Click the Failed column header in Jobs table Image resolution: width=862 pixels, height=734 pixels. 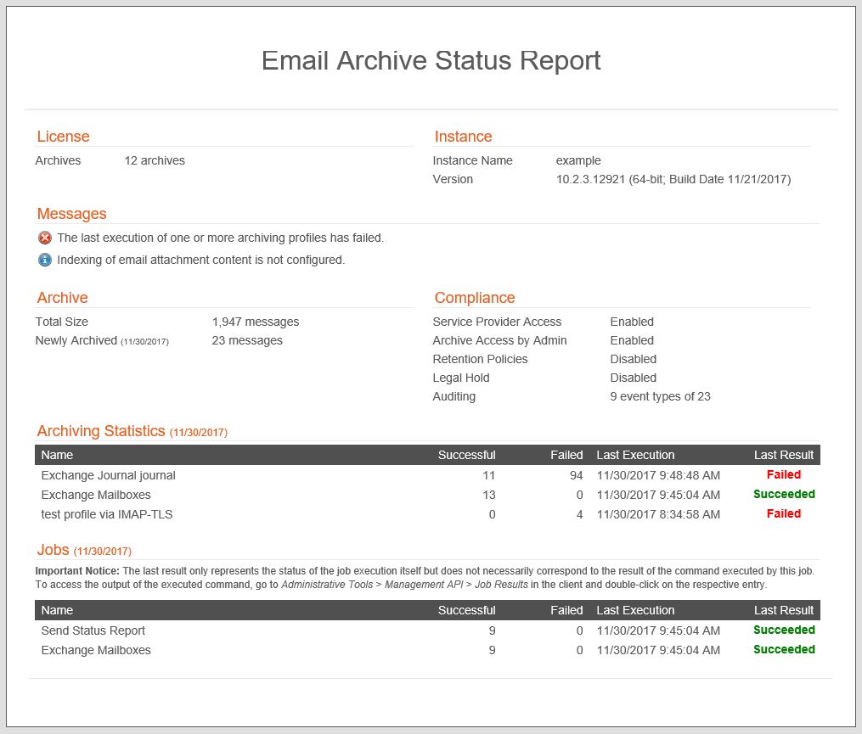pos(566,610)
